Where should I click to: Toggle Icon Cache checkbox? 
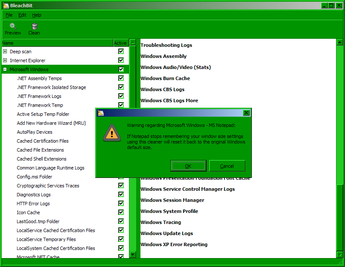point(121,212)
